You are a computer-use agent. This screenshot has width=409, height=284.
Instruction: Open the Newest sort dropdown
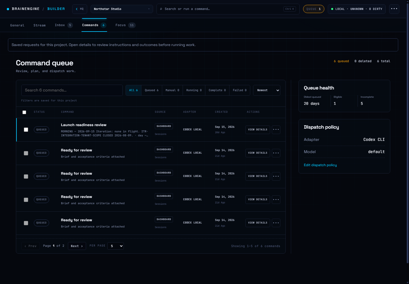[x=267, y=90]
